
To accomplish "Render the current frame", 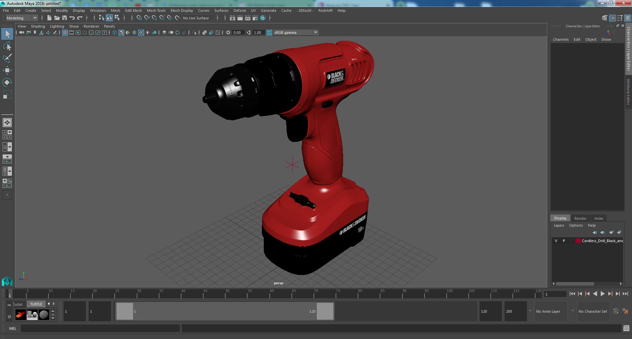I will [x=240, y=18].
